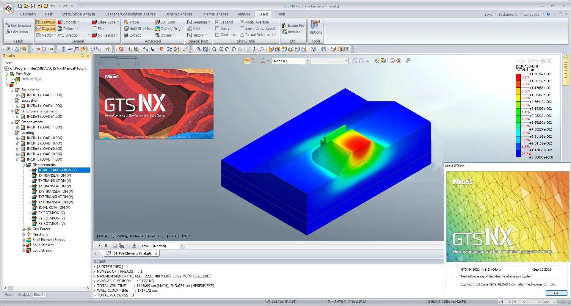
Task: Enable the Value checkbox
Action: (217, 29)
